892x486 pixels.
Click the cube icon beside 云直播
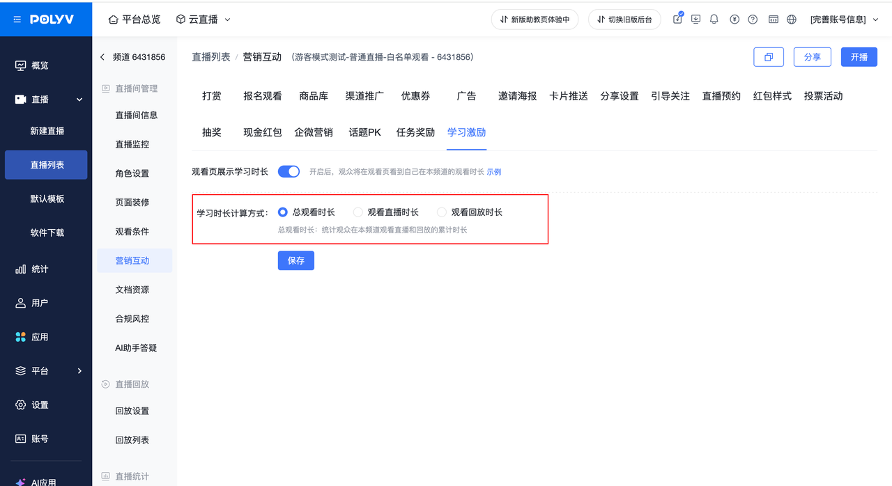tap(180, 19)
